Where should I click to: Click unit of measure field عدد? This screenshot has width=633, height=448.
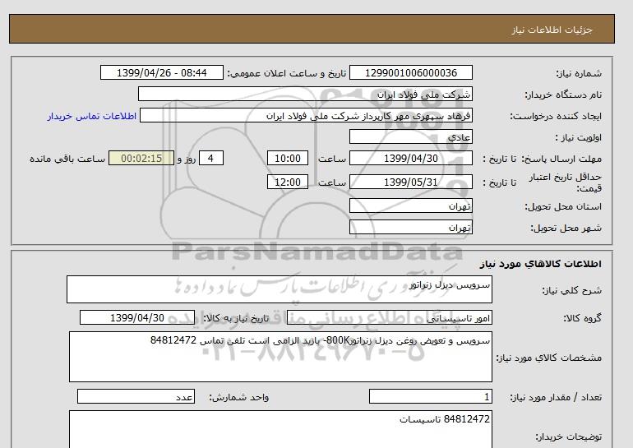point(136,397)
